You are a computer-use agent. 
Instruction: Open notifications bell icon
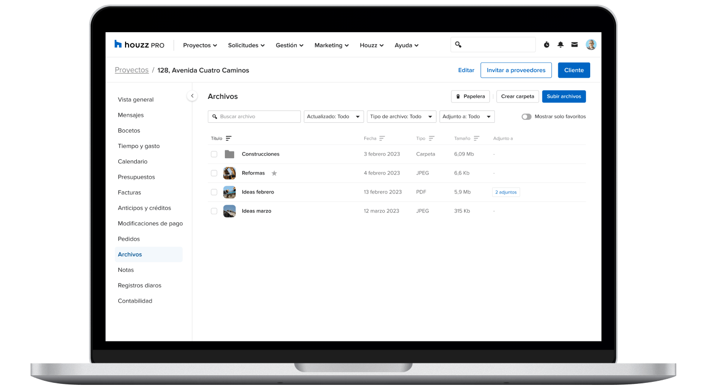pyautogui.click(x=560, y=45)
